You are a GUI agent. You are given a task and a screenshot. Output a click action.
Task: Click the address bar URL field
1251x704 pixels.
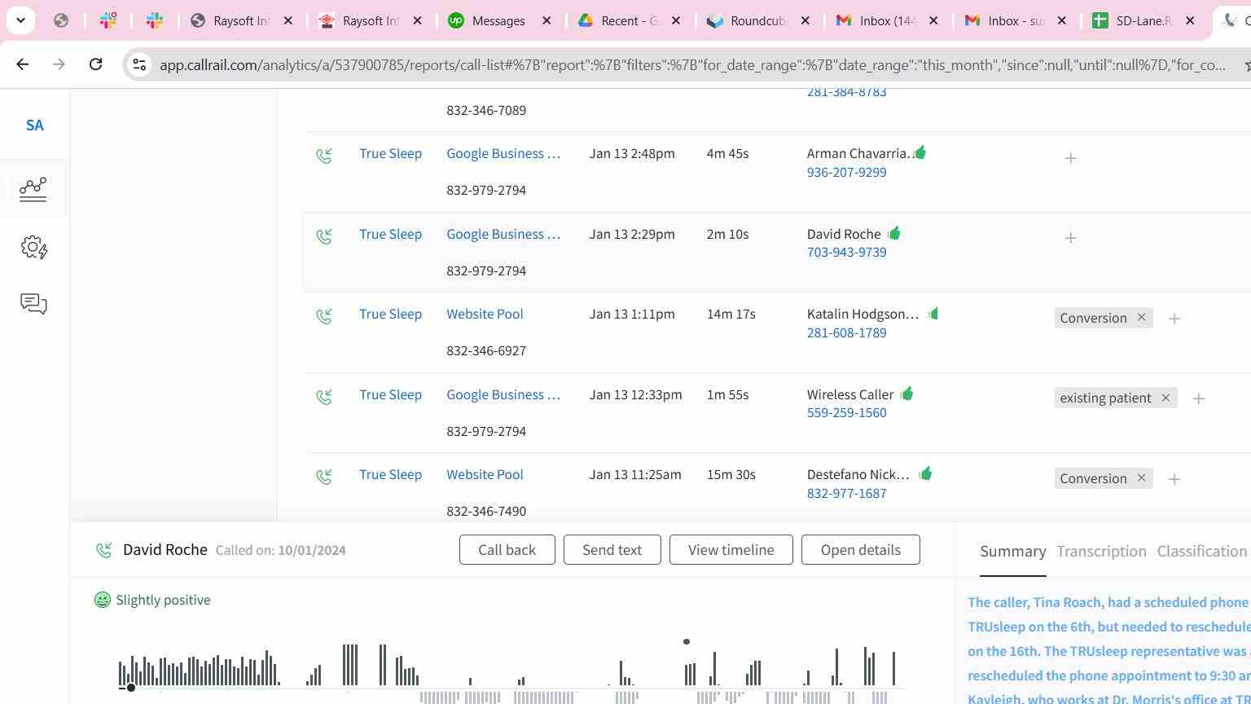pyautogui.click(x=692, y=64)
